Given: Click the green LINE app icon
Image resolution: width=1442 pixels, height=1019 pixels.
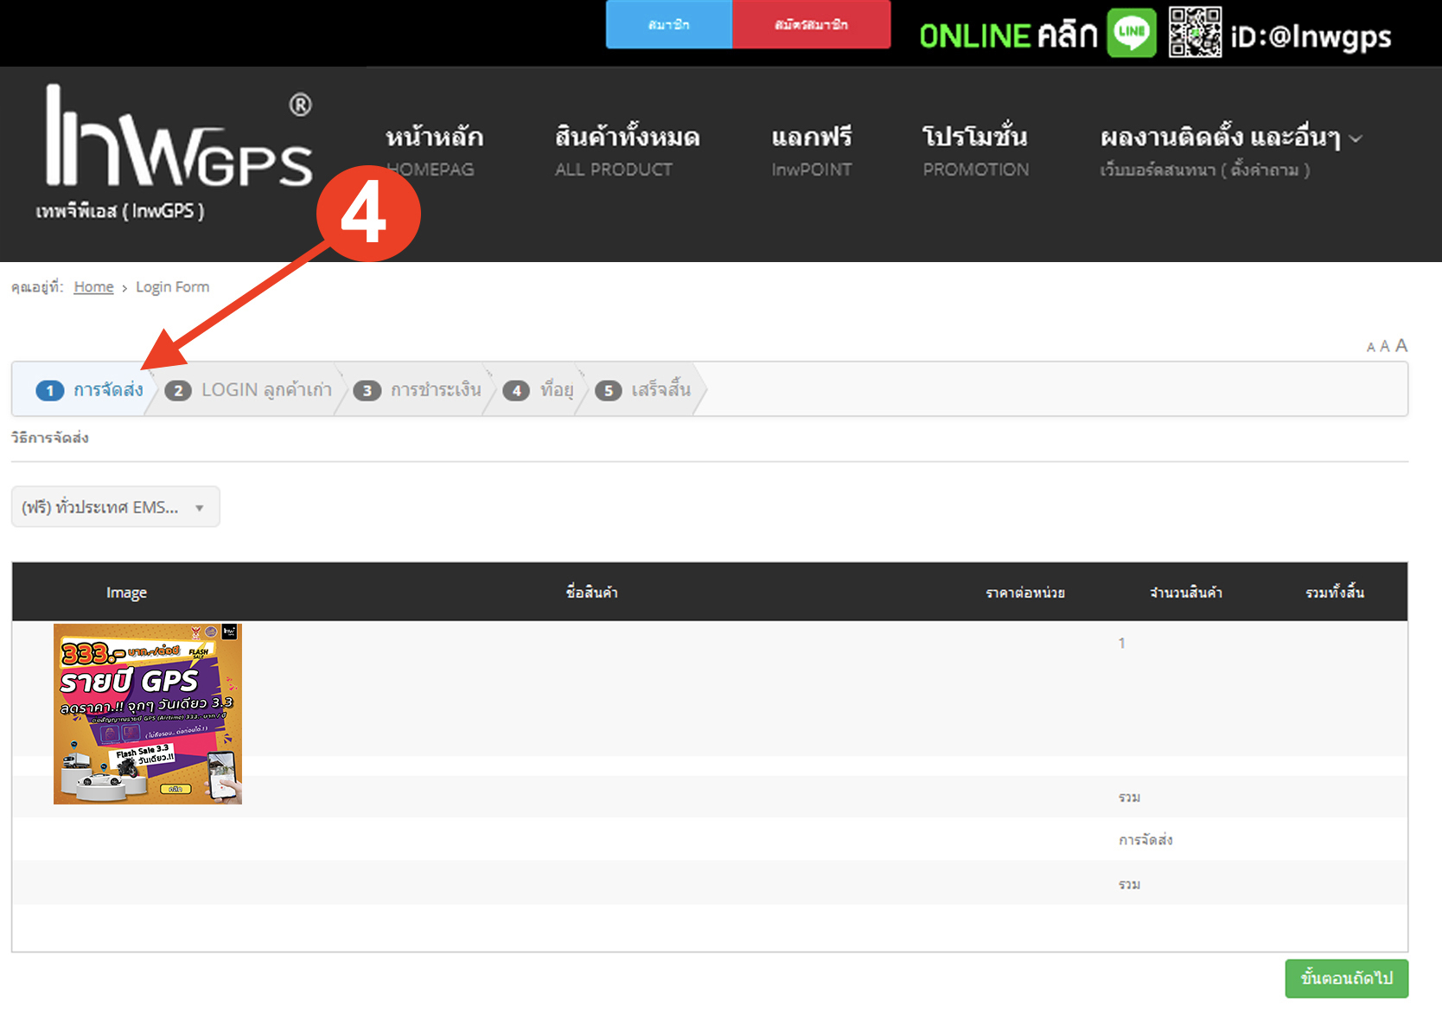Looking at the screenshot, I should click(x=1132, y=33).
